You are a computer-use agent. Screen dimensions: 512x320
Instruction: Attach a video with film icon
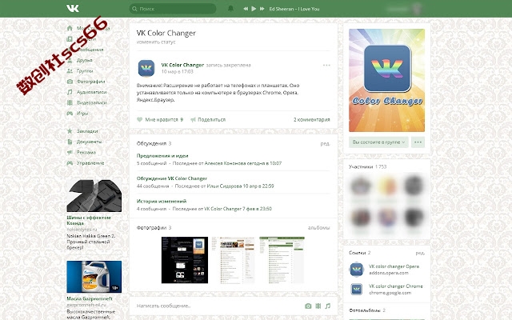[318, 306]
